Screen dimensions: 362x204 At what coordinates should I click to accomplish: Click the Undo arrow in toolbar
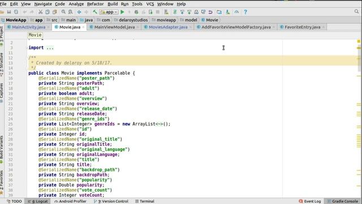(25, 12)
